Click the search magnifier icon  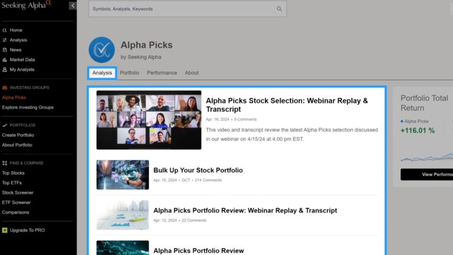pyautogui.click(x=279, y=9)
